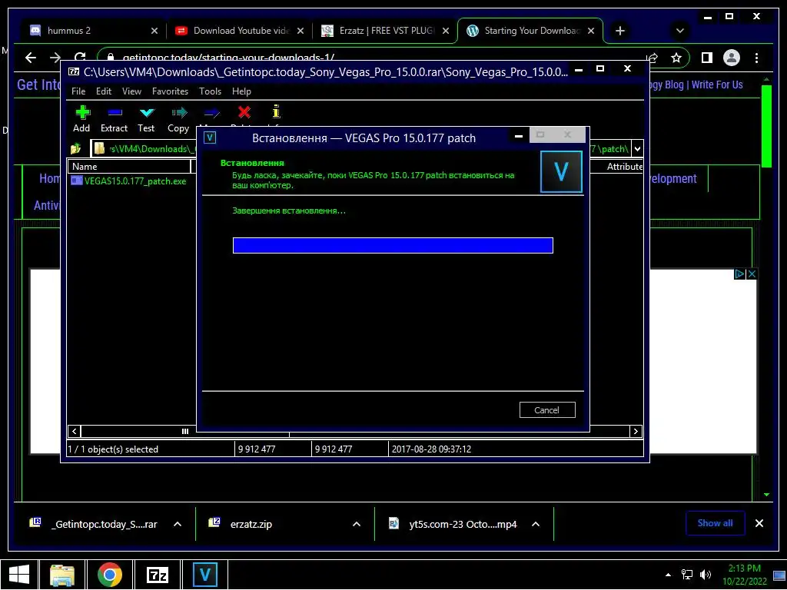The image size is (787, 590).
Task: Bookmark this page with the star icon
Action: [676, 58]
